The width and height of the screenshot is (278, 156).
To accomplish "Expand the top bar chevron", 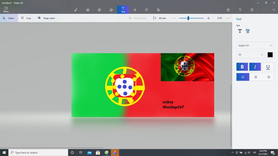I will [x=274, y=10].
